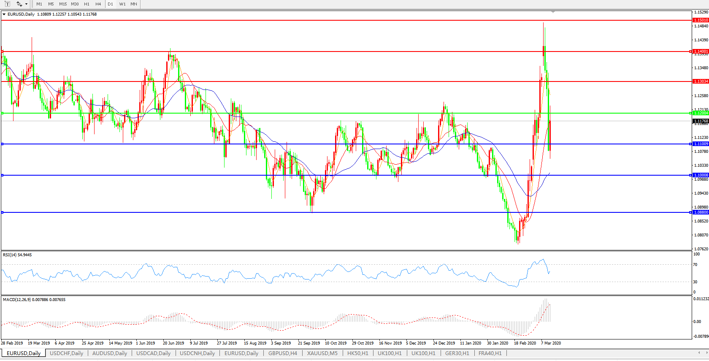Select the text label drawing tool
Viewport: 709px width, 361px height.
tap(7, 4)
